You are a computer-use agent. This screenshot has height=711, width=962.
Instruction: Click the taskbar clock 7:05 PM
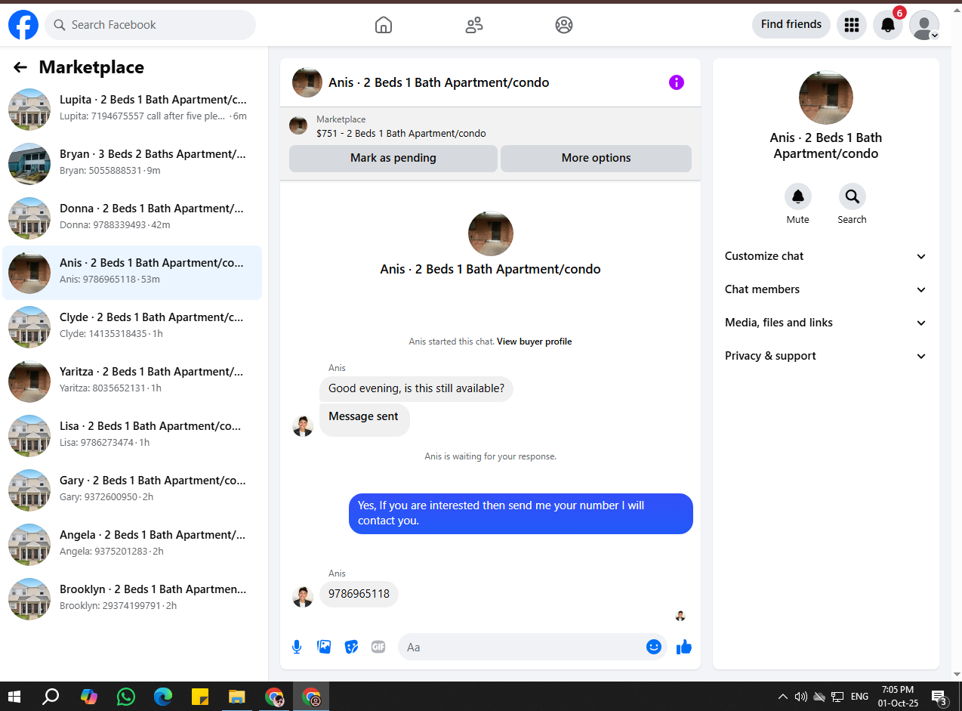[898, 697]
